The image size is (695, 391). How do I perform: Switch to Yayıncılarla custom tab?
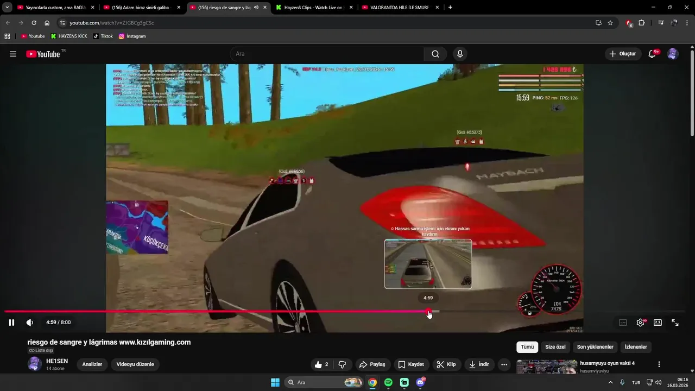coord(55,8)
